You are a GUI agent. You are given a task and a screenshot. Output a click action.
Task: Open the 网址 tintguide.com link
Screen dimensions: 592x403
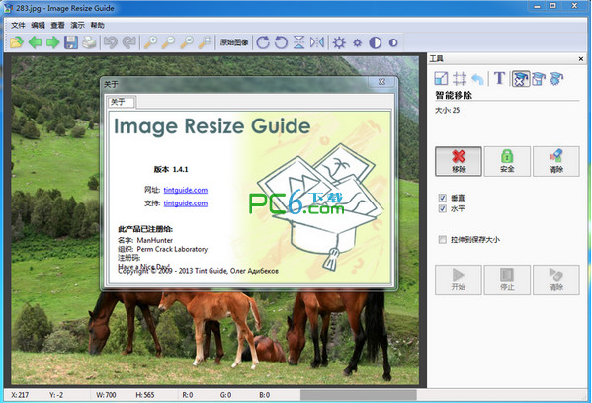[x=186, y=190]
